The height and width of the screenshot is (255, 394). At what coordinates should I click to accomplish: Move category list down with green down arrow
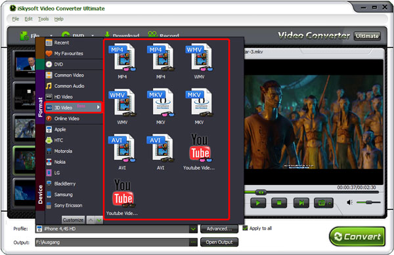click(99, 220)
